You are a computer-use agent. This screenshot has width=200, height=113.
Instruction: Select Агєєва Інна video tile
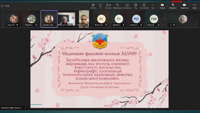point(66,19)
